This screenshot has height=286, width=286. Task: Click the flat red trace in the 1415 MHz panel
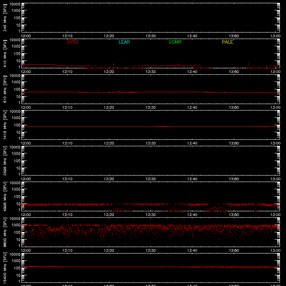click(151, 127)
